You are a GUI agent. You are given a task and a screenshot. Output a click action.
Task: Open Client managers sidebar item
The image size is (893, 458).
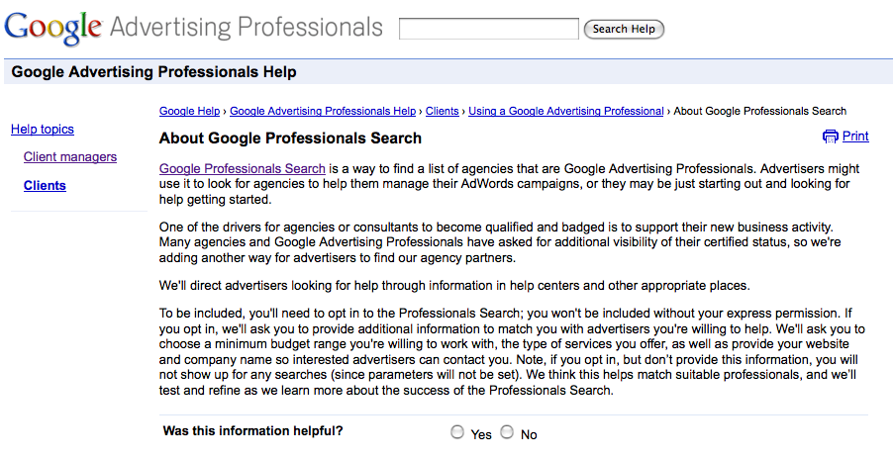tap(70, 157)
